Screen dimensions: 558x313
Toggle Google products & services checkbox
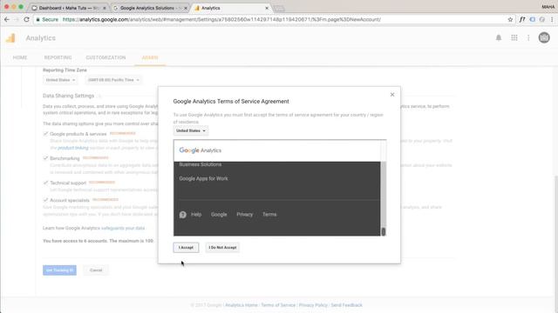[45, 134]
